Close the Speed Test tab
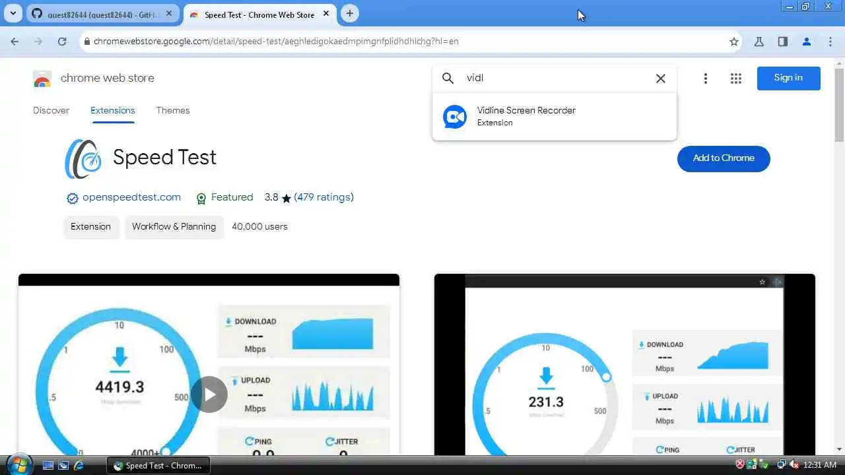The width and height of the screenshot is (845, 475). (x=326, y=13)
